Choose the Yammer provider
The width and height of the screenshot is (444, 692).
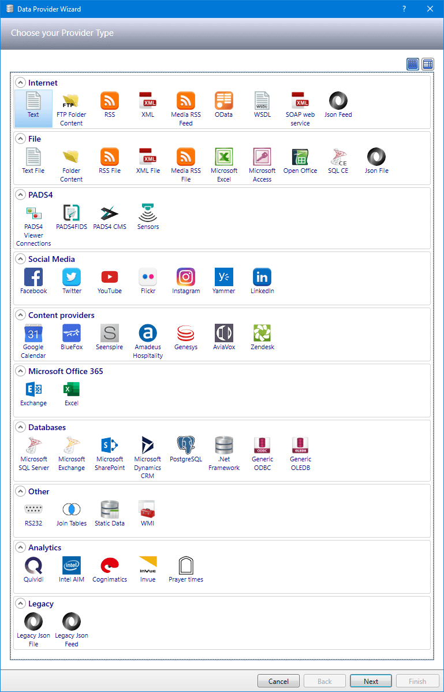coord(224,282)
